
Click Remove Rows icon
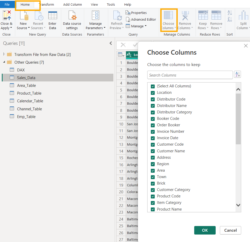(x=216, y=15)
